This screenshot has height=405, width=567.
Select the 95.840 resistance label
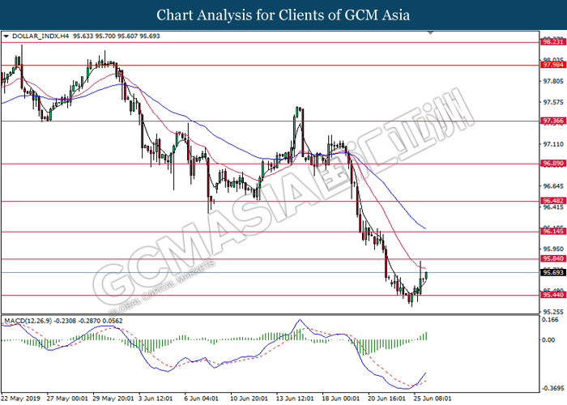click(552, 259)
